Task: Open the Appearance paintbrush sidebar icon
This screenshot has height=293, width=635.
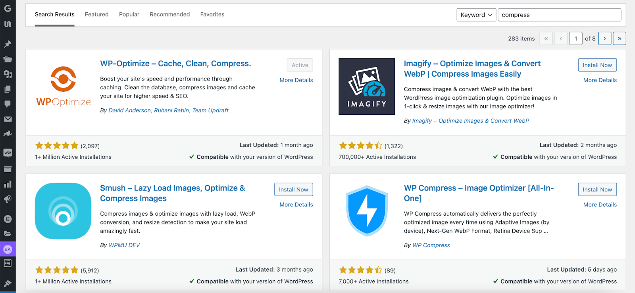Action: point(8,283)
